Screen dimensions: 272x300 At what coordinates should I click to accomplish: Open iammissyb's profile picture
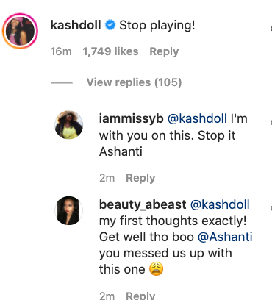click(68, 125)
